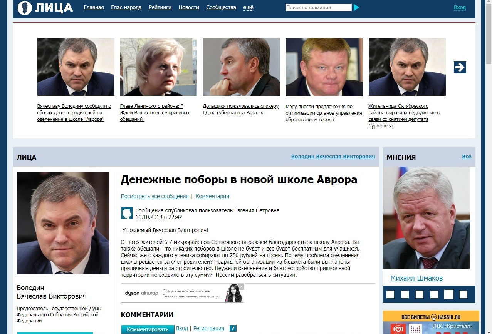Go to the Новости section

tap(189, 7)
